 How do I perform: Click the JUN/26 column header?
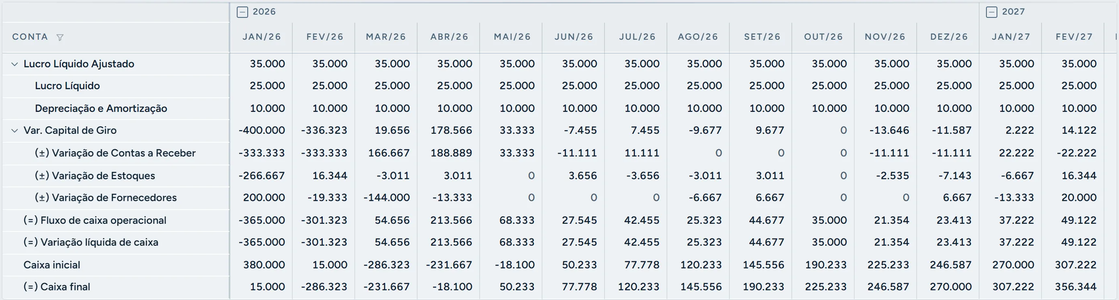pyautogui.click(x=574, y=37)
